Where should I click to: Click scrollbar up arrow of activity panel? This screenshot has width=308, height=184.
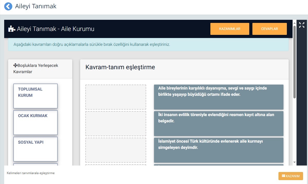pyautogui.click(x=294, y=23)
